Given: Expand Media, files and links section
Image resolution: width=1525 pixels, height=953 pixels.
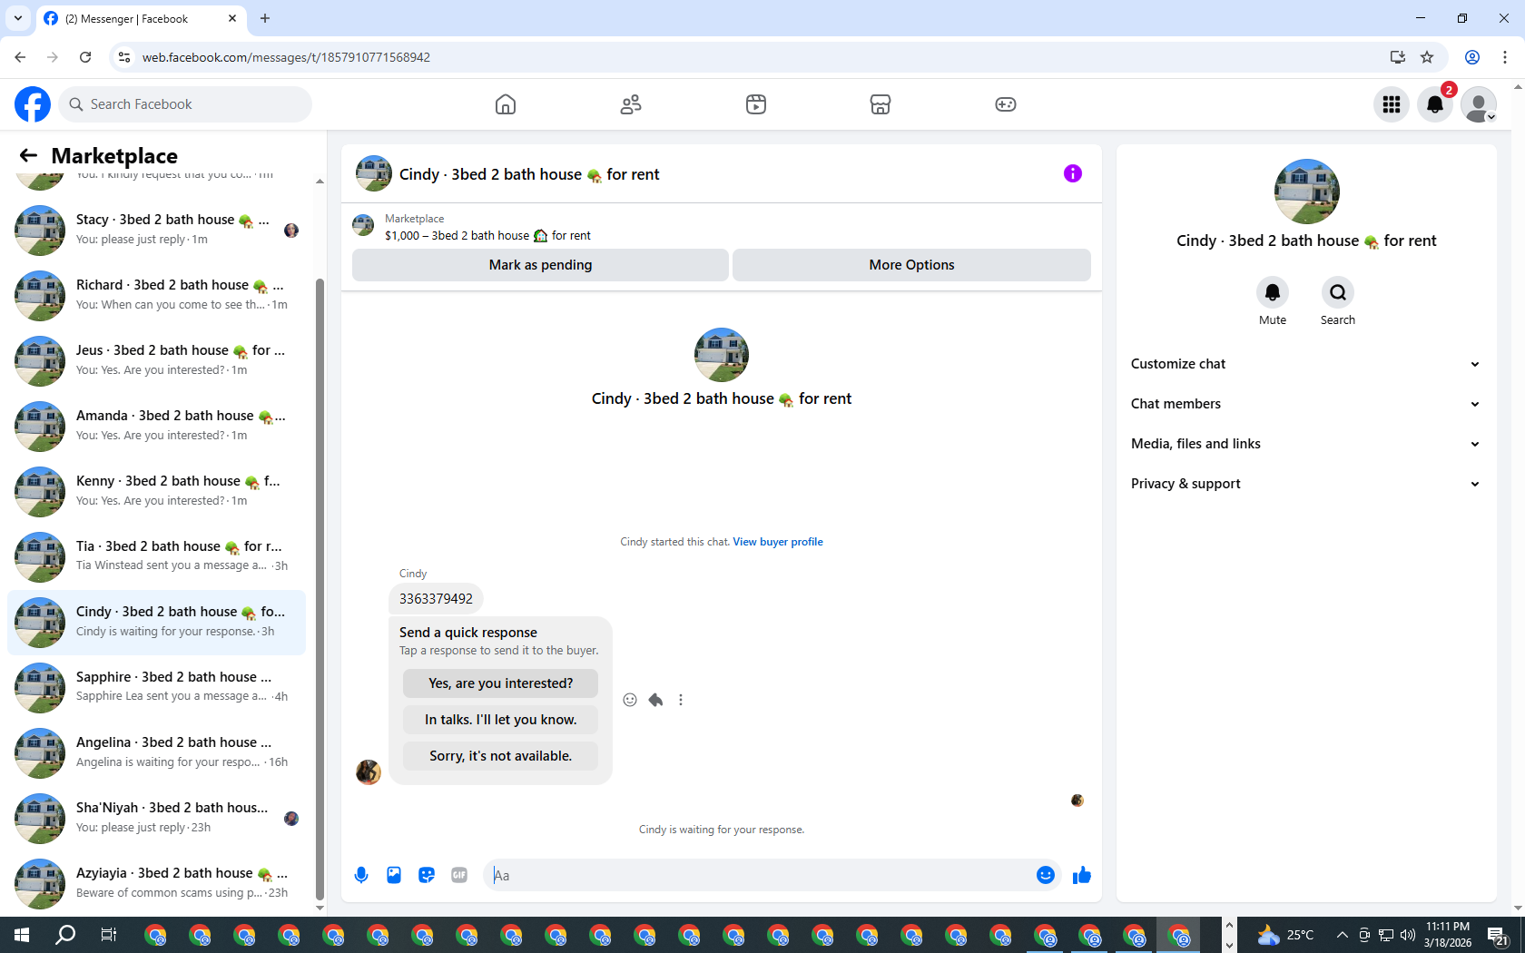Looking at the screenshot, I should tap(1306, 444).
